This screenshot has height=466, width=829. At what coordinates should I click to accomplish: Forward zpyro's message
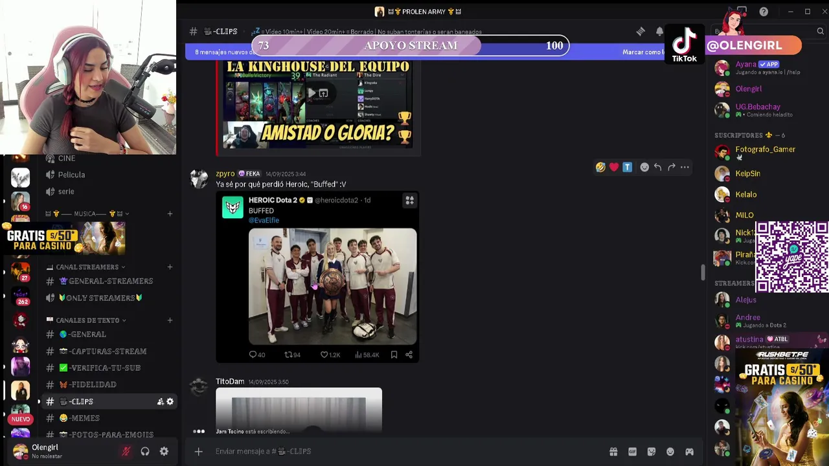tap(671, 167)
